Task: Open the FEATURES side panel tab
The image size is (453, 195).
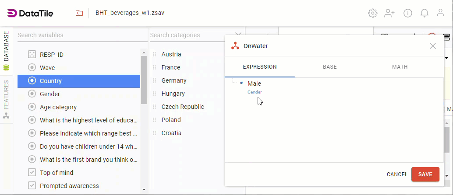Action: [x=6, y=99]
